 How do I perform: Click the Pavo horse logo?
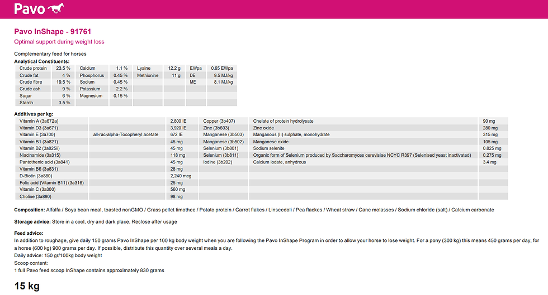[39, 8]
